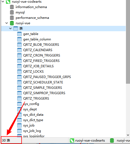Select the information_schema database
The height and width of the screenshot is (144, 130).
click(31, 7)
